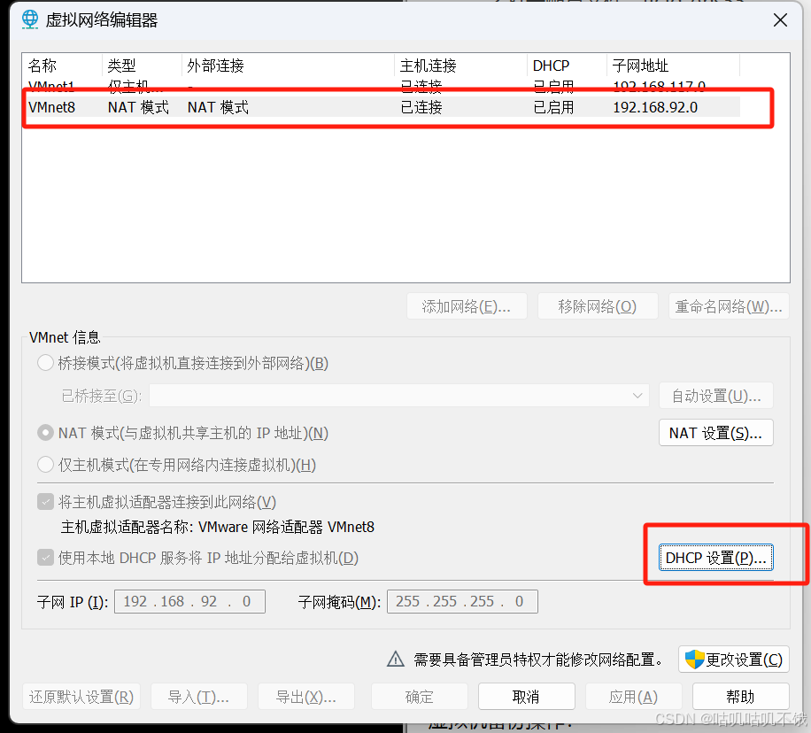Click 导出 button
Screen dimensions: 811x733
point(305,697)
